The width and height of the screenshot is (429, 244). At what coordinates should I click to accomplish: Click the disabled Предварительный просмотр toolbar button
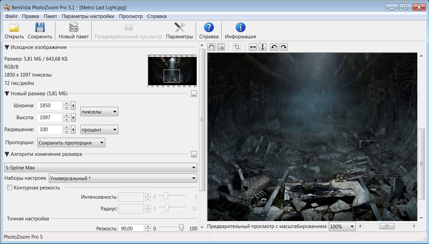click(x=128, y=31)
